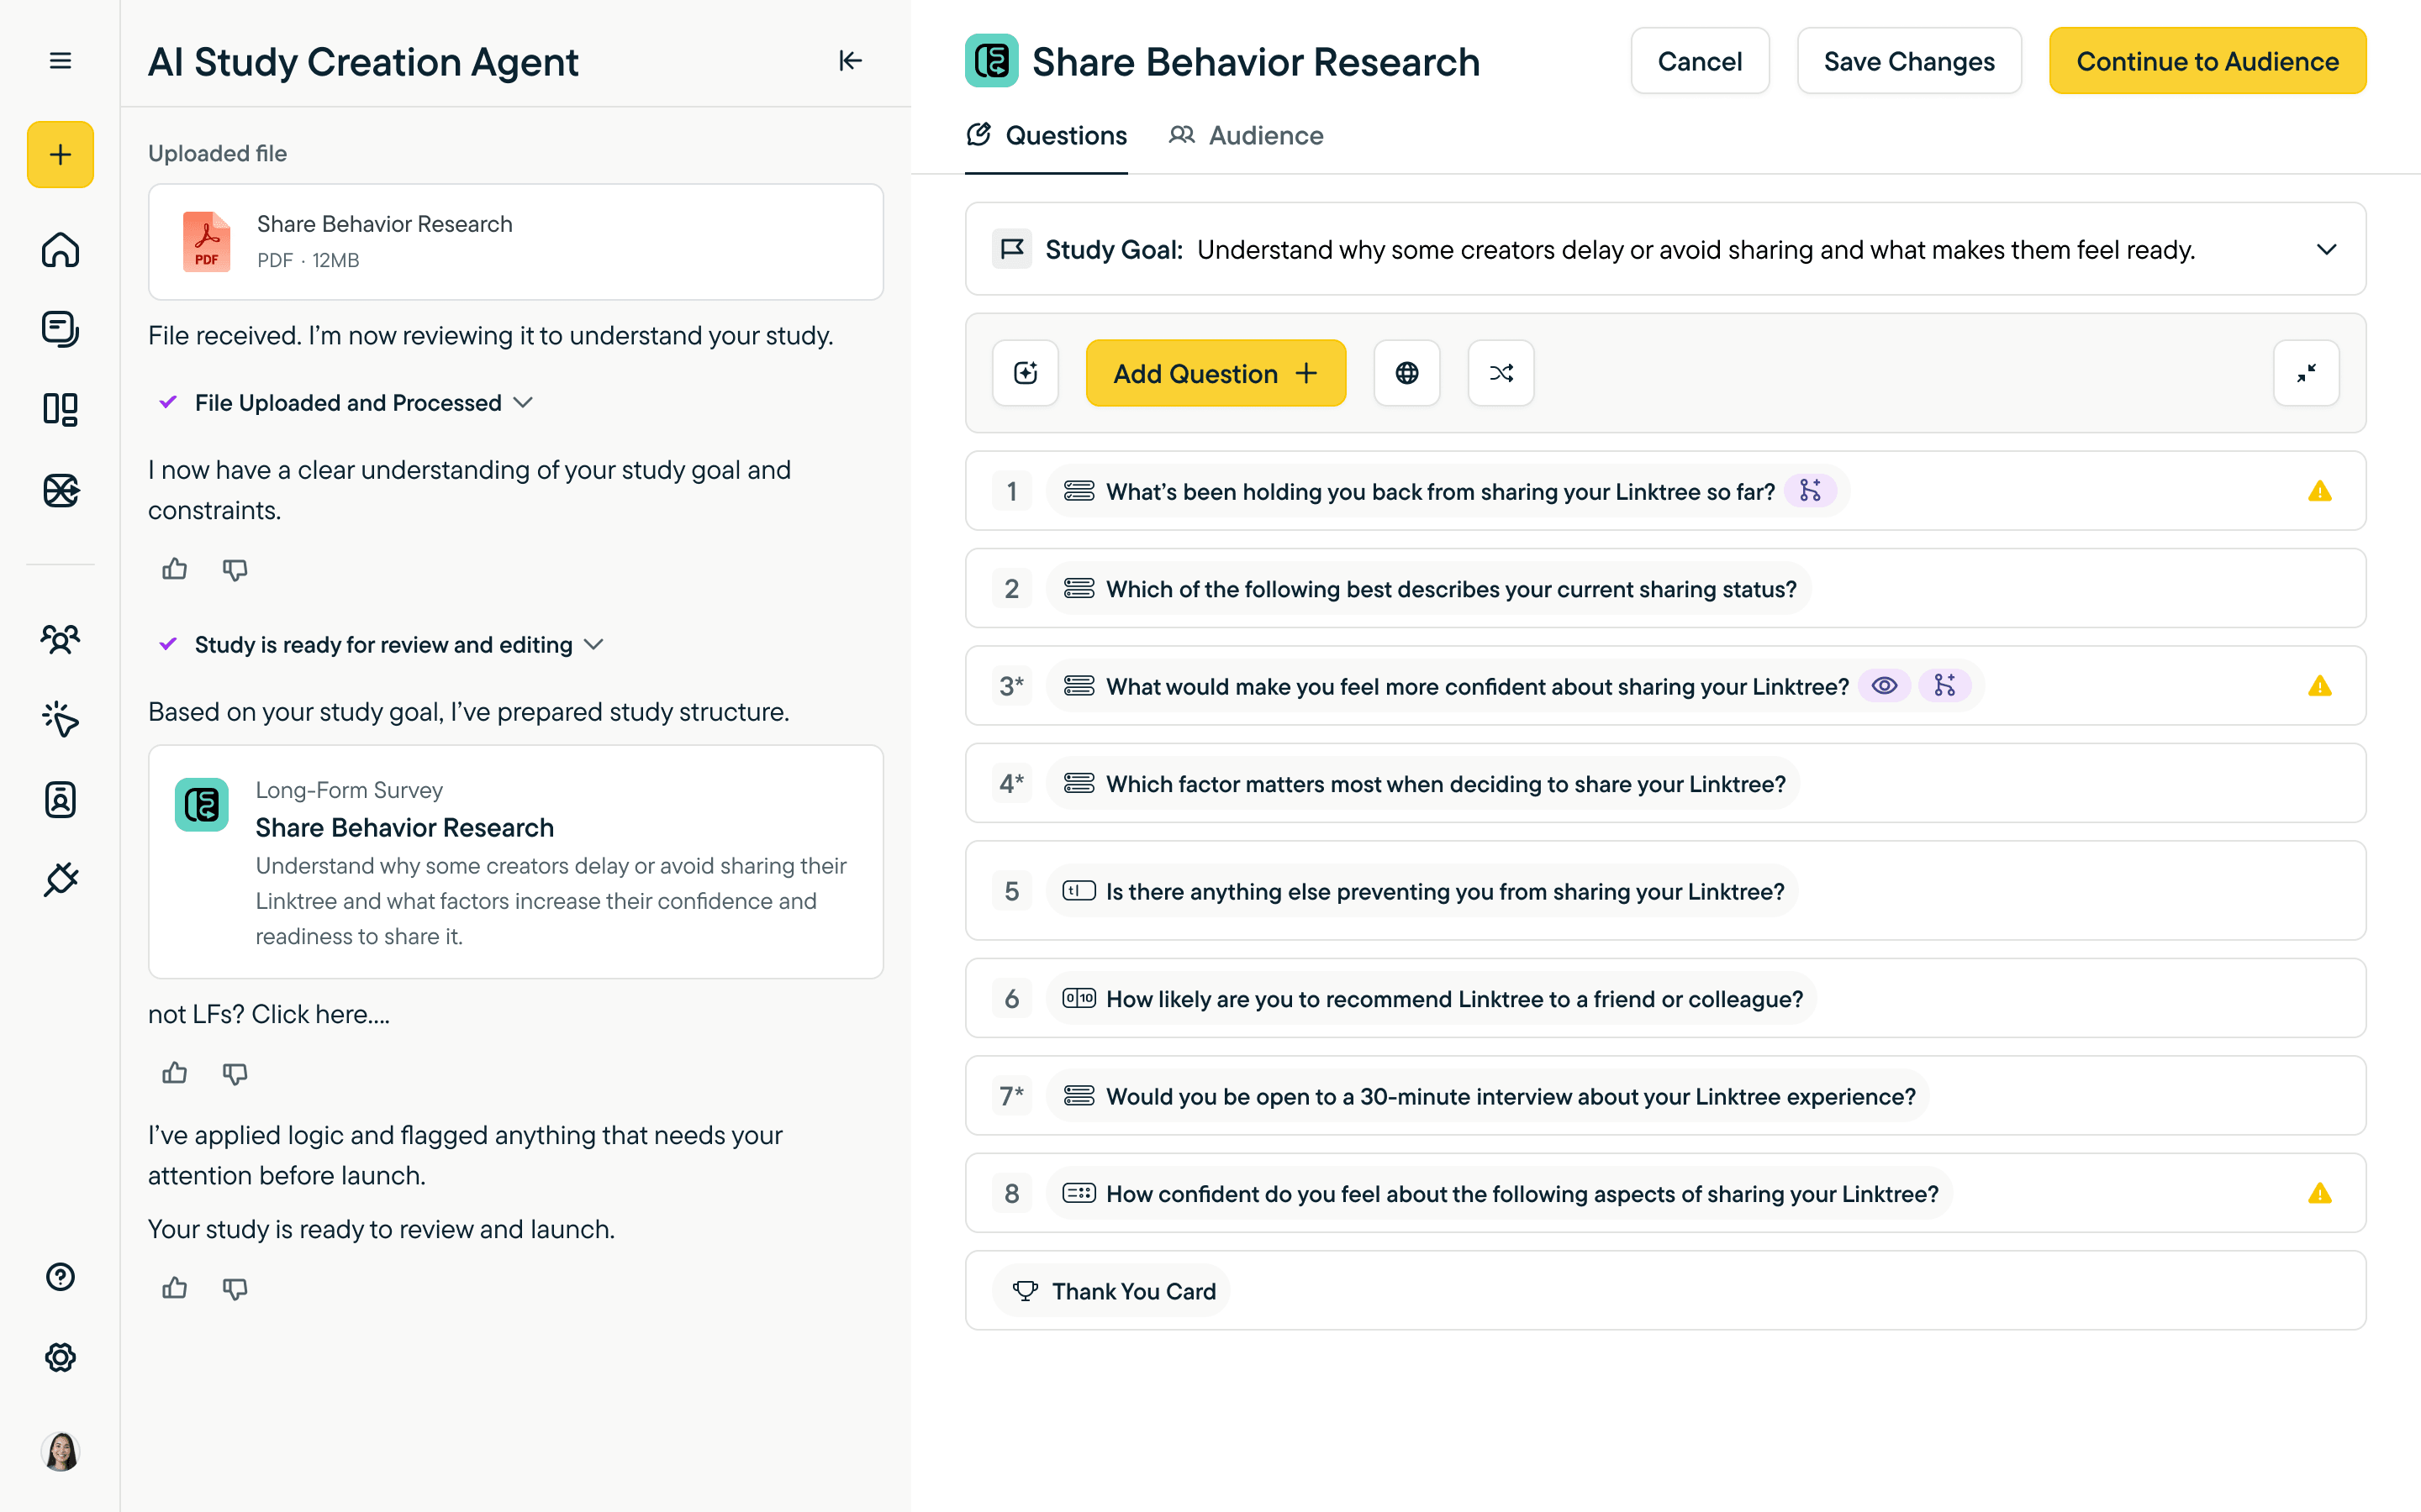Open question 7 about 30-minute interview

point(1664,1095)
